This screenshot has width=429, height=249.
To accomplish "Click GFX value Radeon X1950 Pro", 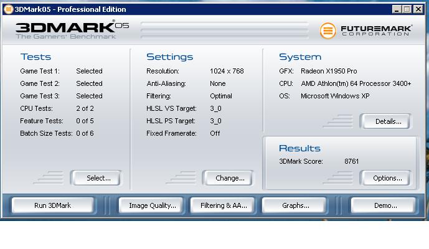I will (x=329, y=71).
